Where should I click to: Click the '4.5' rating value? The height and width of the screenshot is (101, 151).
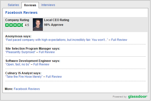point(27,25)
